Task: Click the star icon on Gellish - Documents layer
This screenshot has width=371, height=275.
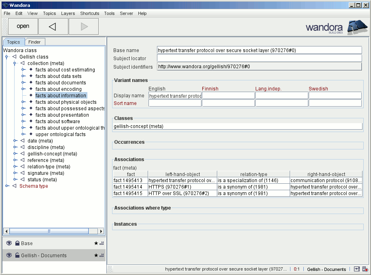Action: (x=96, y=256)
